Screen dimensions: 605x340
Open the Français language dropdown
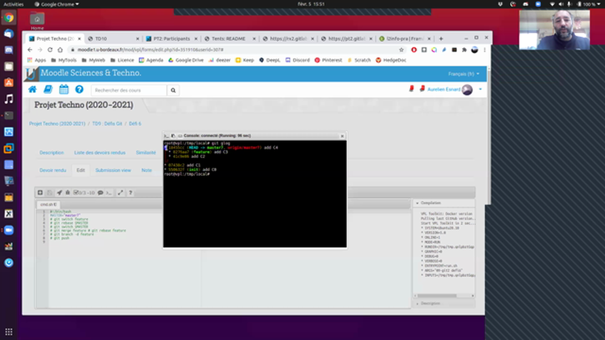pyautogui.click(x=464, y=74)
